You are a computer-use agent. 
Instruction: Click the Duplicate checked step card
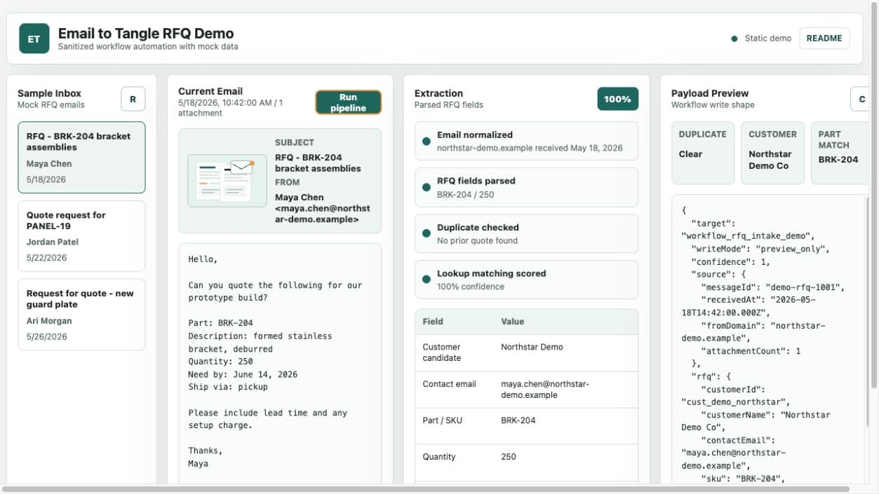pos(526,233)
